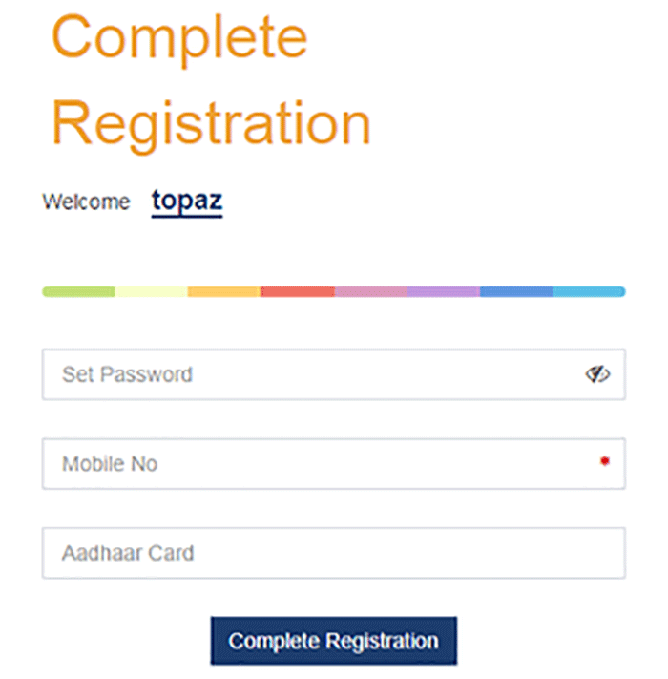
Task: Toggle password visibility eye icon
Action: (597, 374)
